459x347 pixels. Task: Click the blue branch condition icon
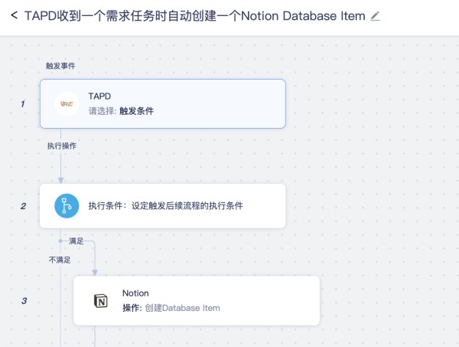pyautogui.click(x=67, y=206)
